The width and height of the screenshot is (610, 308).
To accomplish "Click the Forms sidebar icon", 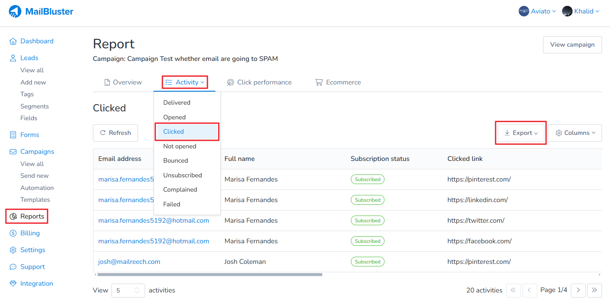I will pyautogui.click(x=13, y=135).
